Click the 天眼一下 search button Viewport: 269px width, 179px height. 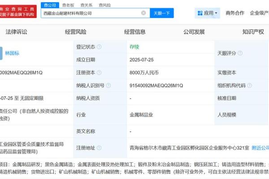[161, 13]
